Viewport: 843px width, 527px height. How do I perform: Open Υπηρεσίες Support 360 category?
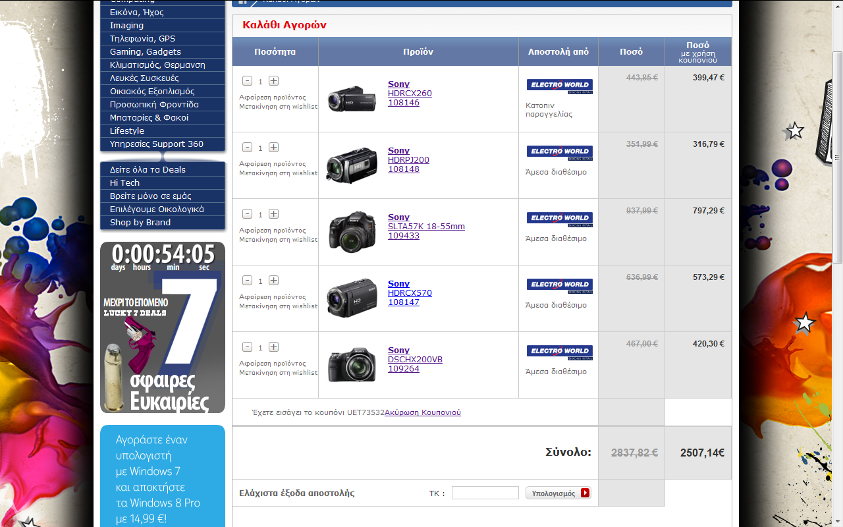(x=163, y=144)
